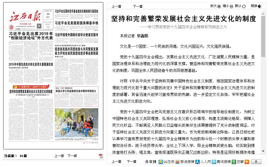Go to next article using top 下一篇 link
This screenshot has height=167, width=269.
[x=138, y=6]
